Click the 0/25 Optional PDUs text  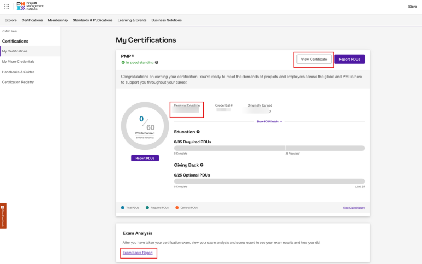point(192,175)
